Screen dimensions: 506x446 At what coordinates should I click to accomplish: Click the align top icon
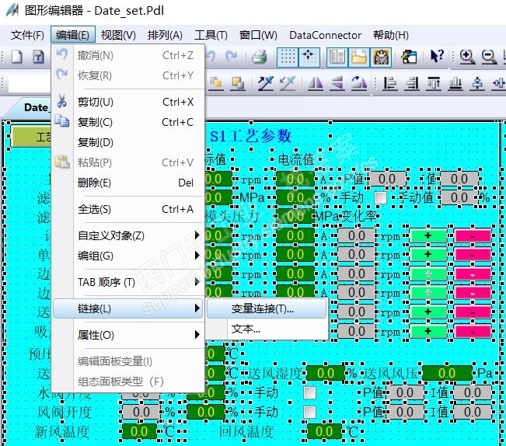(x=434, y=83)
